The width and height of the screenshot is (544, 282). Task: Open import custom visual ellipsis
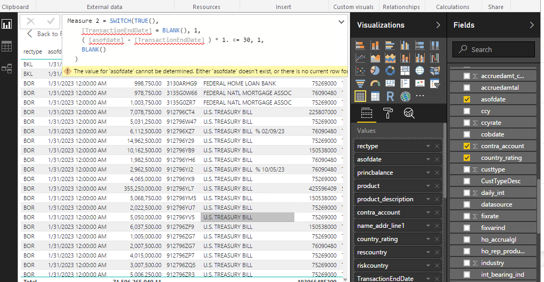click(x=420, y=96)
